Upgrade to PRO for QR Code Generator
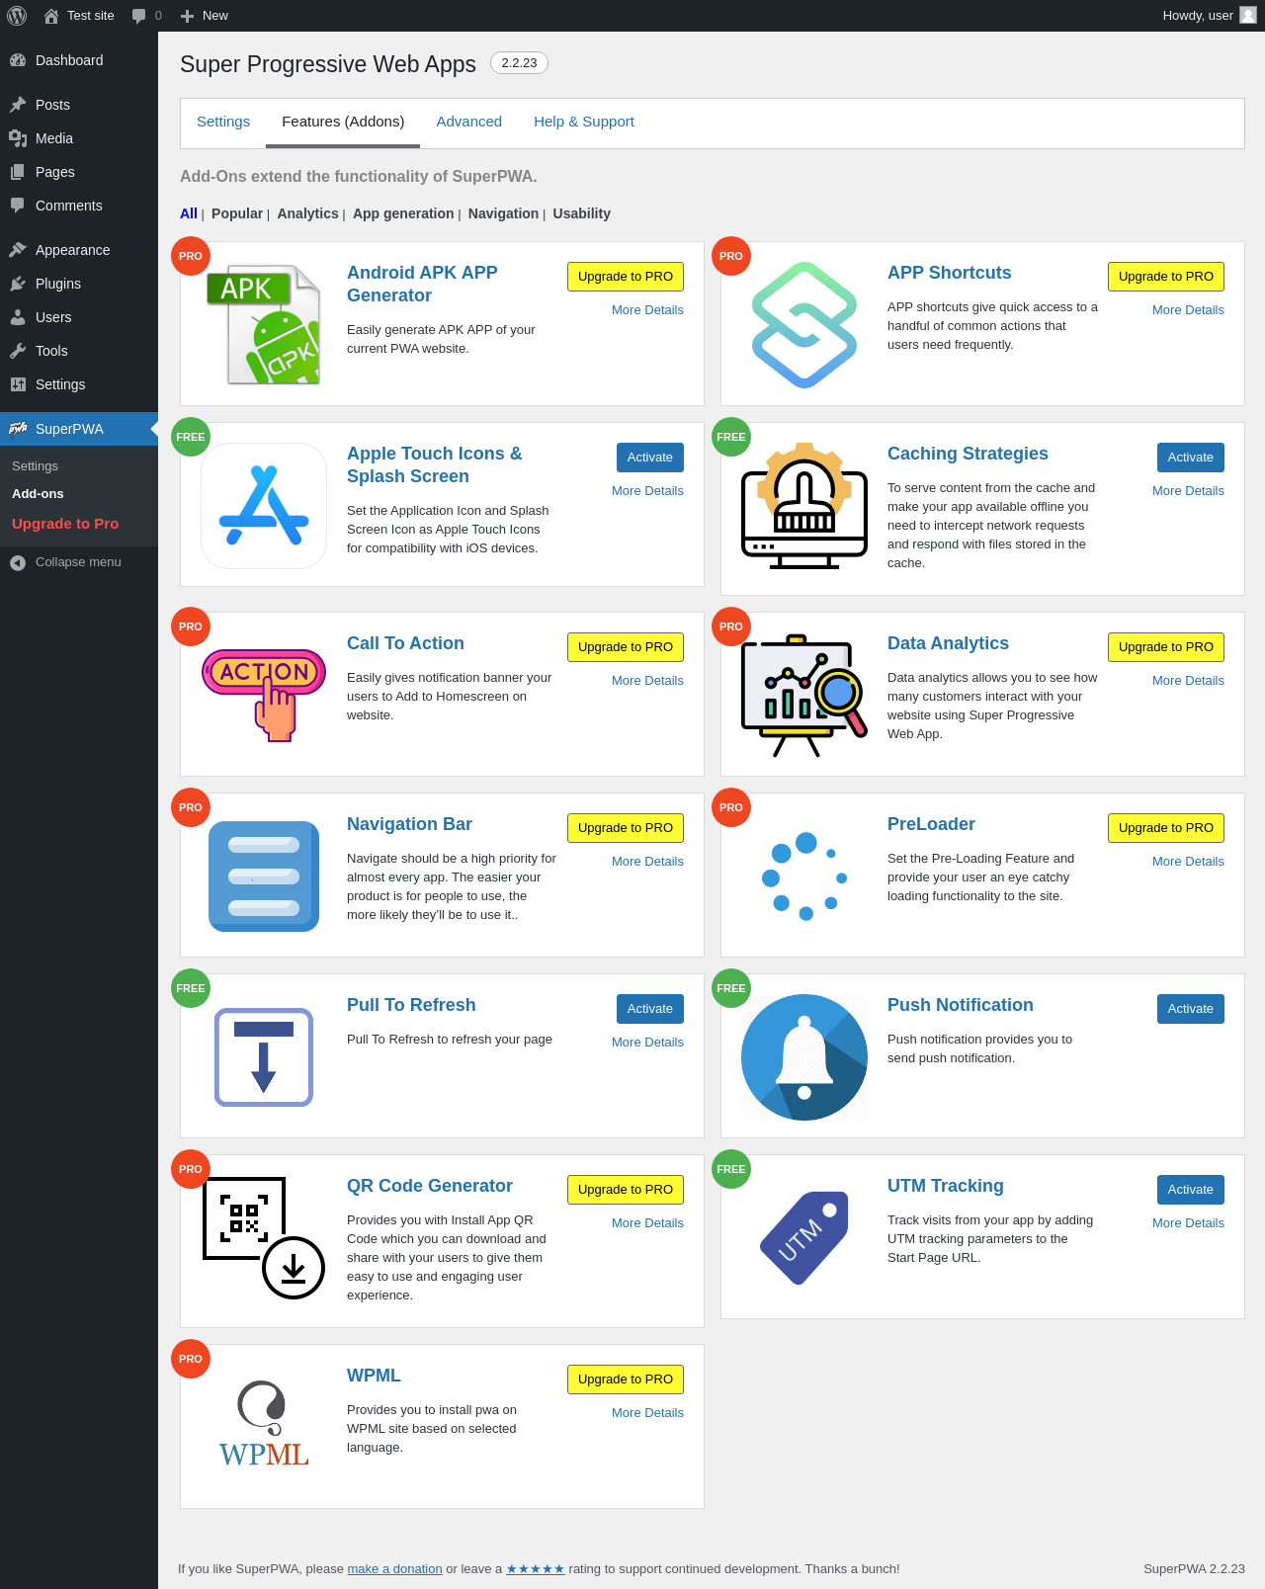Image resolution: width=1265 pixels, height=1589 pixels. 626,1190
